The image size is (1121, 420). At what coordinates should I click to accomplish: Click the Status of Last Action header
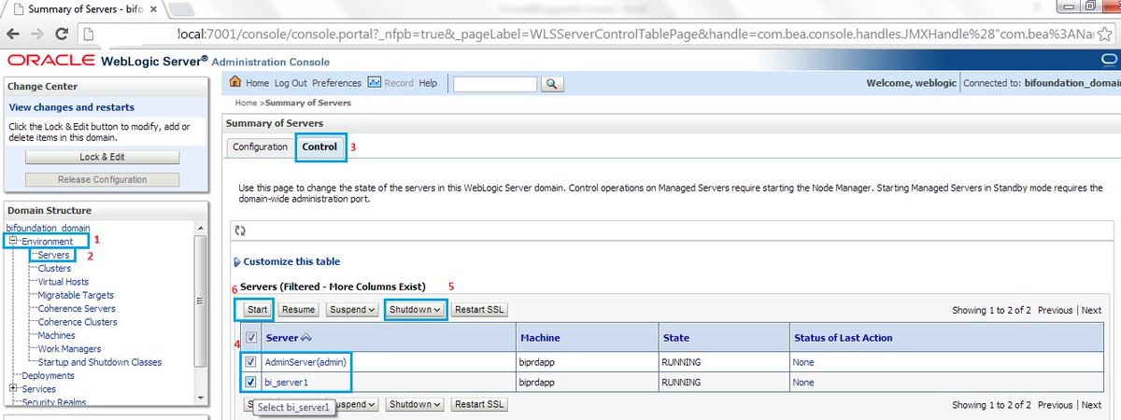843,338
